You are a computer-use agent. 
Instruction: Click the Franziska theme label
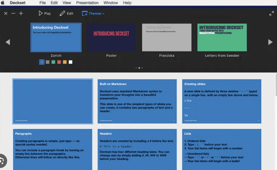(x=167, y=55)
